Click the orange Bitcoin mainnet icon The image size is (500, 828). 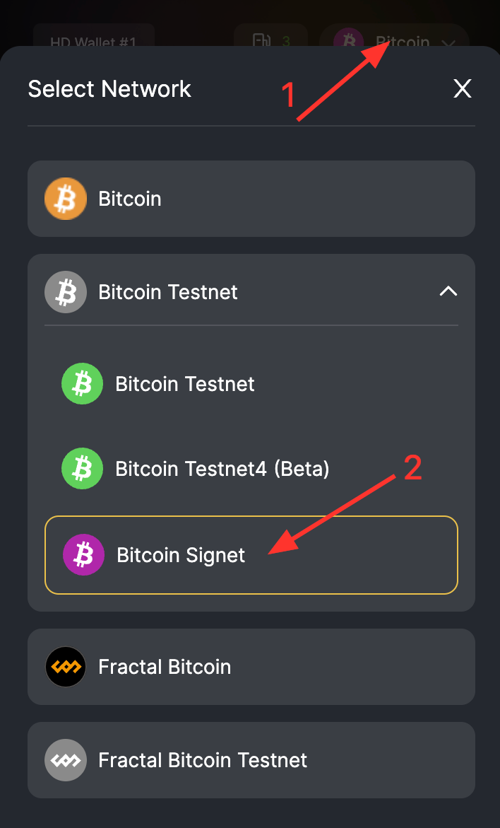tap(65, 199)
